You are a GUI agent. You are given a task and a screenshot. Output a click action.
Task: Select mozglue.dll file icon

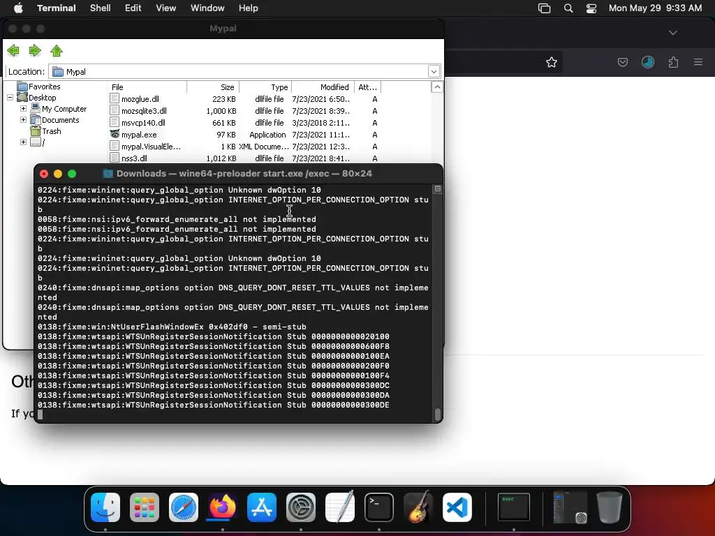click(x=115, y=99)
